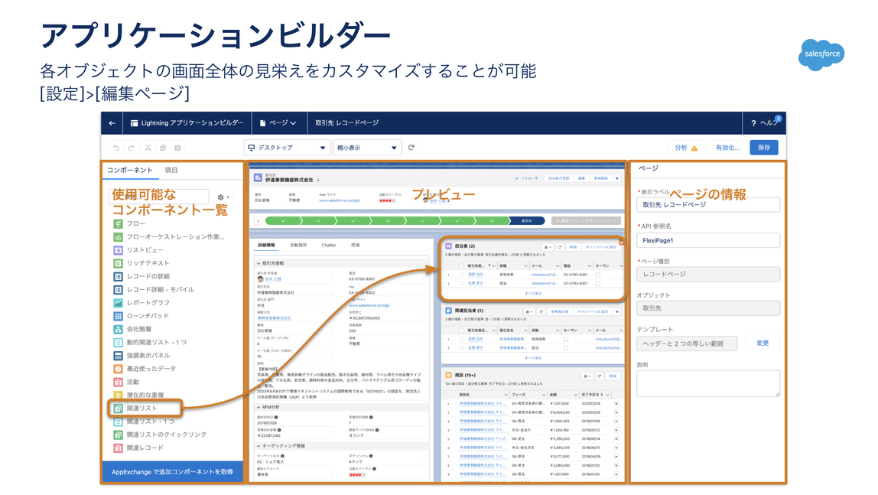Screen dimensions: 878x495
Task: Click the back arrow in the builder header
Action: (x=112, y=123)
